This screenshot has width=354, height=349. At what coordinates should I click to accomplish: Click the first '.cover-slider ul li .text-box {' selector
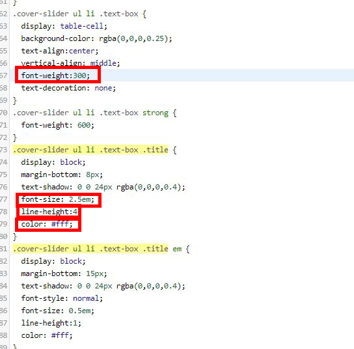79,14
